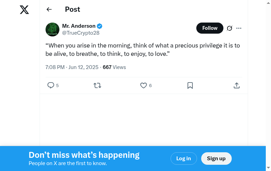This screenshot has width=271, height=171.
Task: Click the X logo icon
Action: pyautogui.click(x=24, y=10)
